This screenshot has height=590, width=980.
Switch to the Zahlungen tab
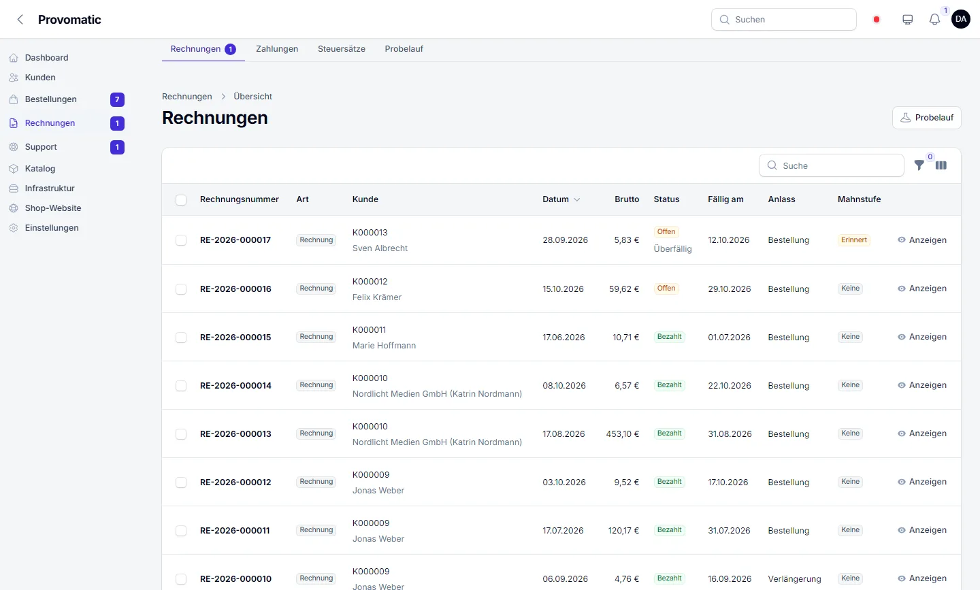click(x=277, y=49)
